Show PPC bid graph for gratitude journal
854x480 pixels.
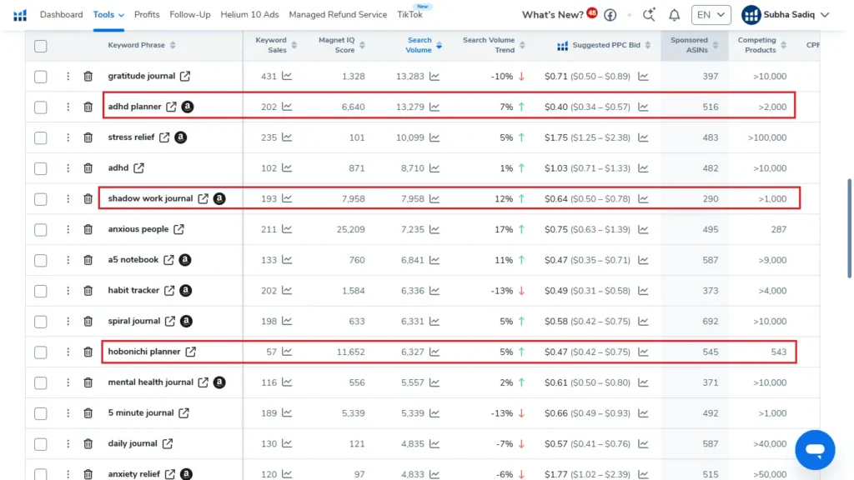643,76
